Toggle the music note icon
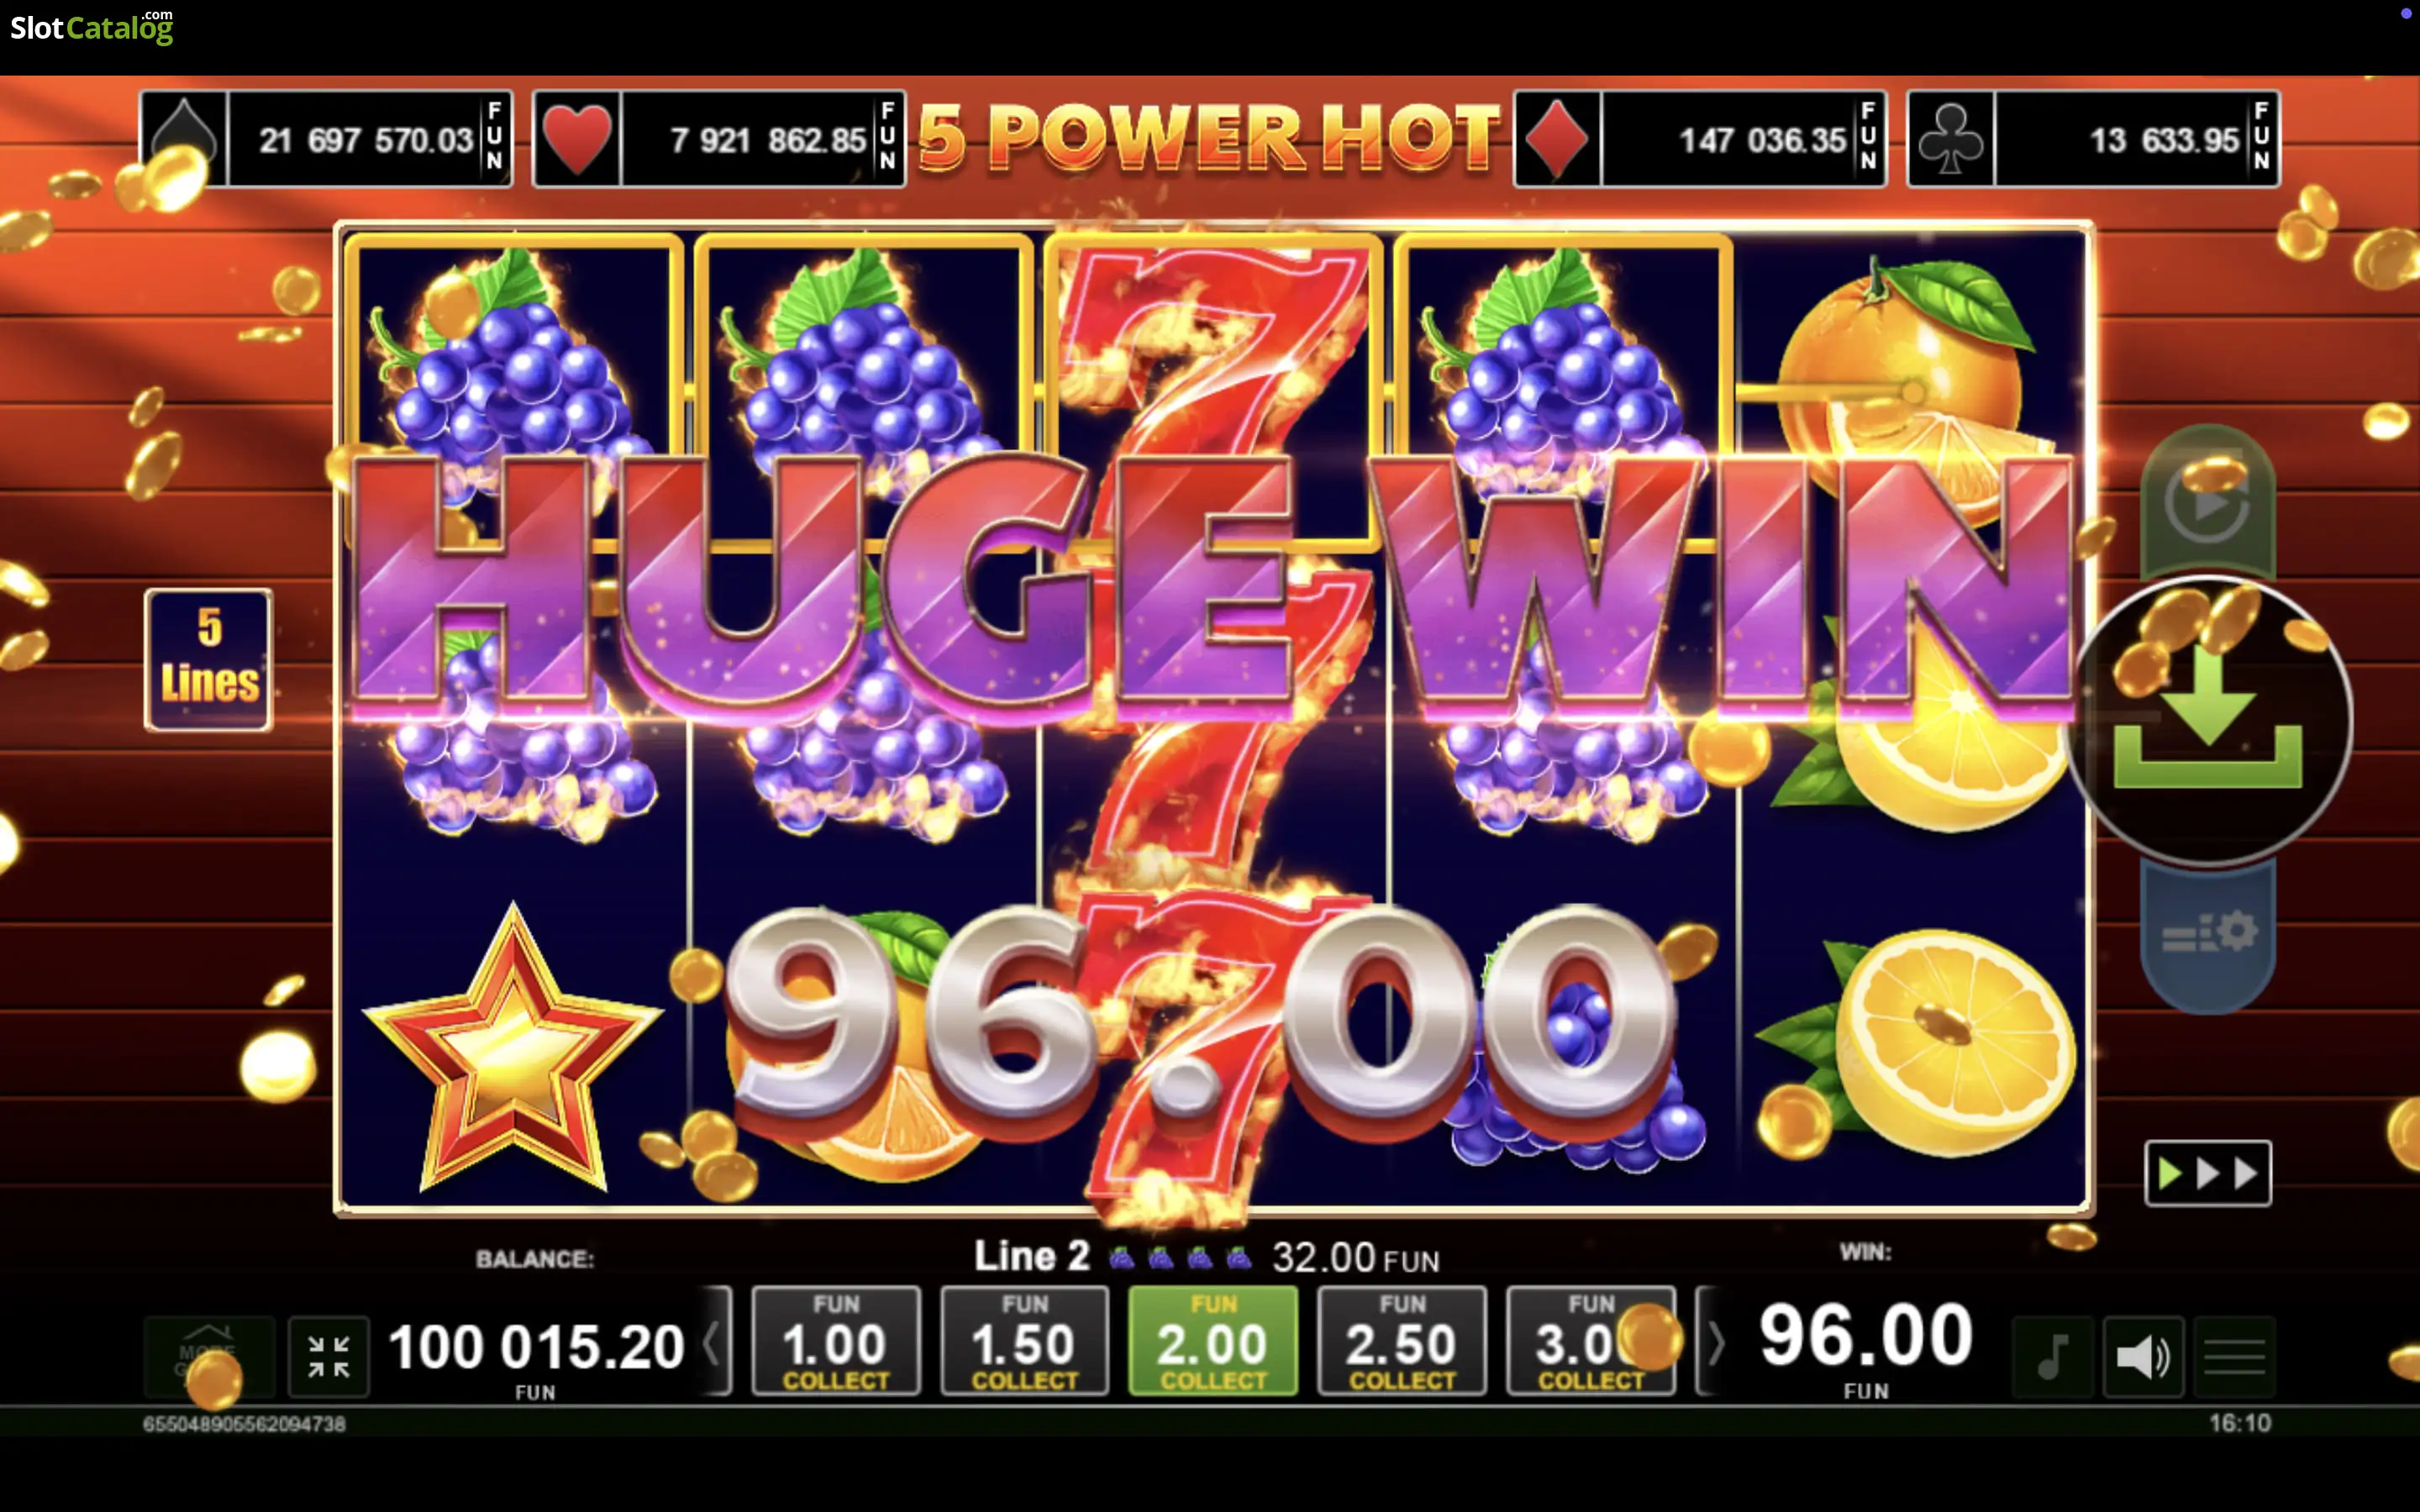This screenshot has width=2420, height=1512. (2052, 1357)
